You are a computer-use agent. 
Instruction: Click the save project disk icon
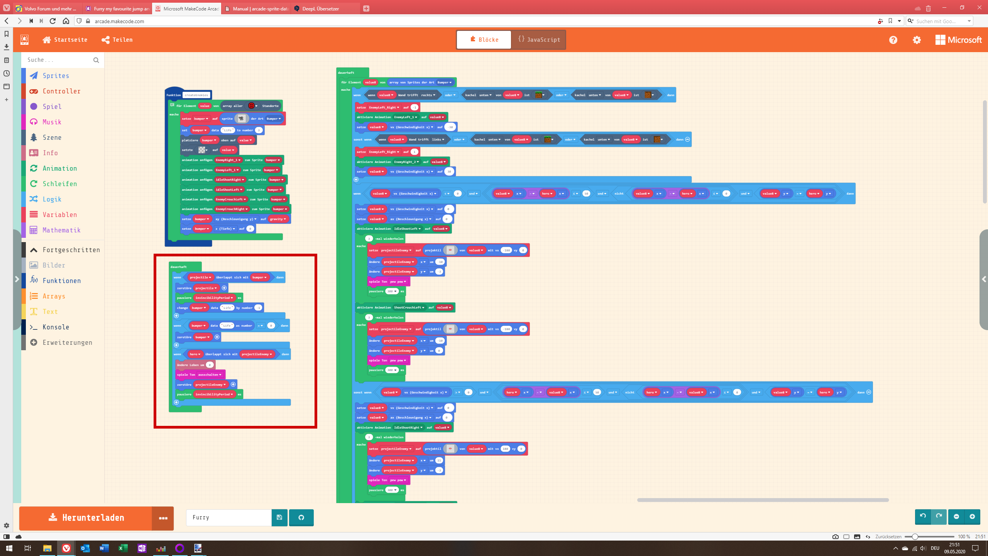(x=279, y=517)
